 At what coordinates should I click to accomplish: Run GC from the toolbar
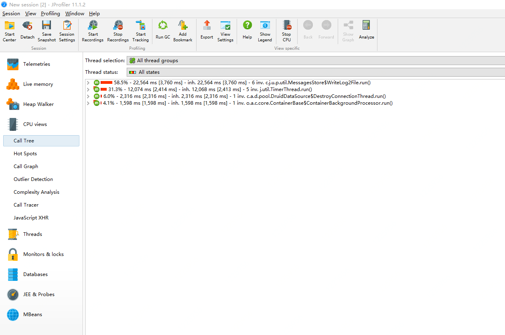click(x=163, y=31)
